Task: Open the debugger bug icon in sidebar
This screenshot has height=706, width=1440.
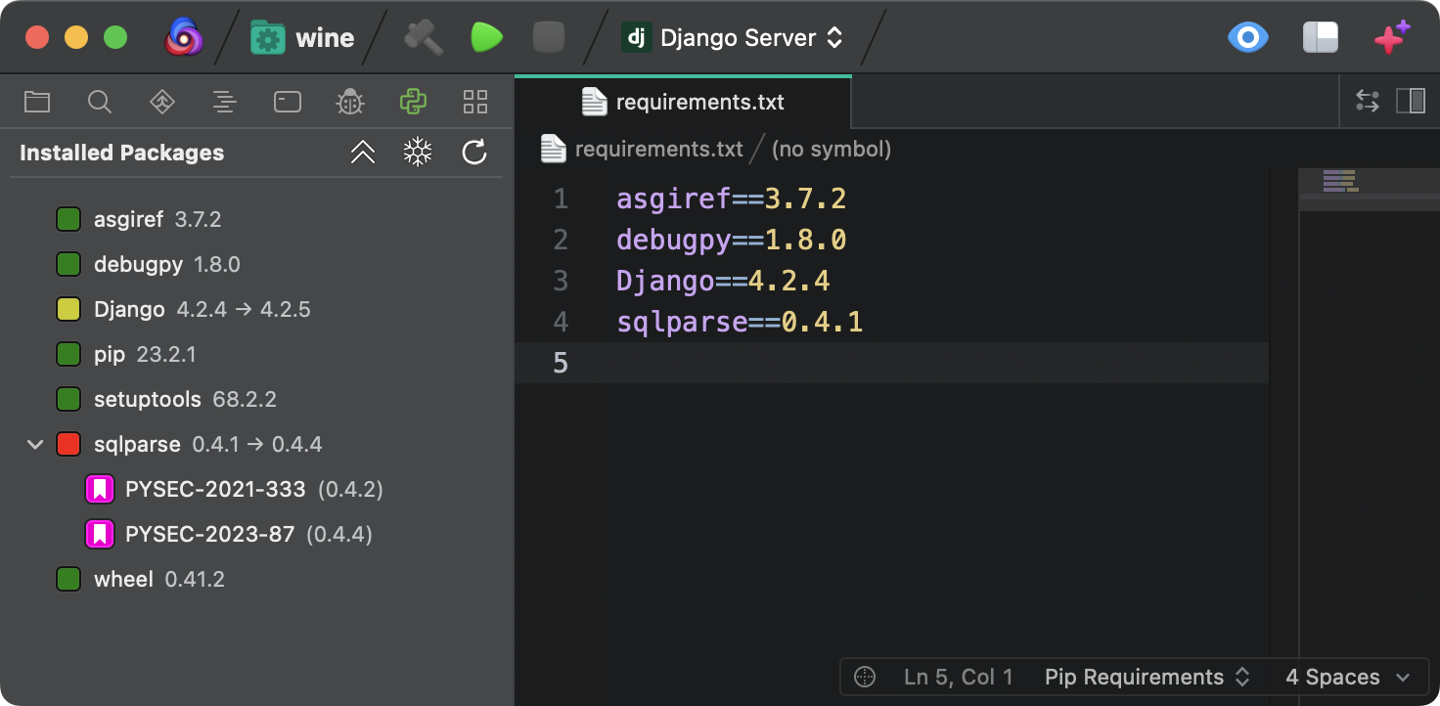Action: tap(349, 101)
